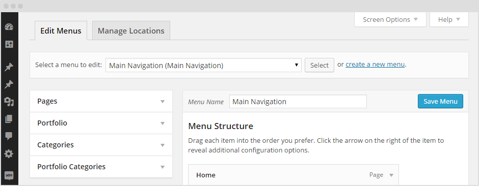Switch to the Manage Locations tab

coord(131,31)
